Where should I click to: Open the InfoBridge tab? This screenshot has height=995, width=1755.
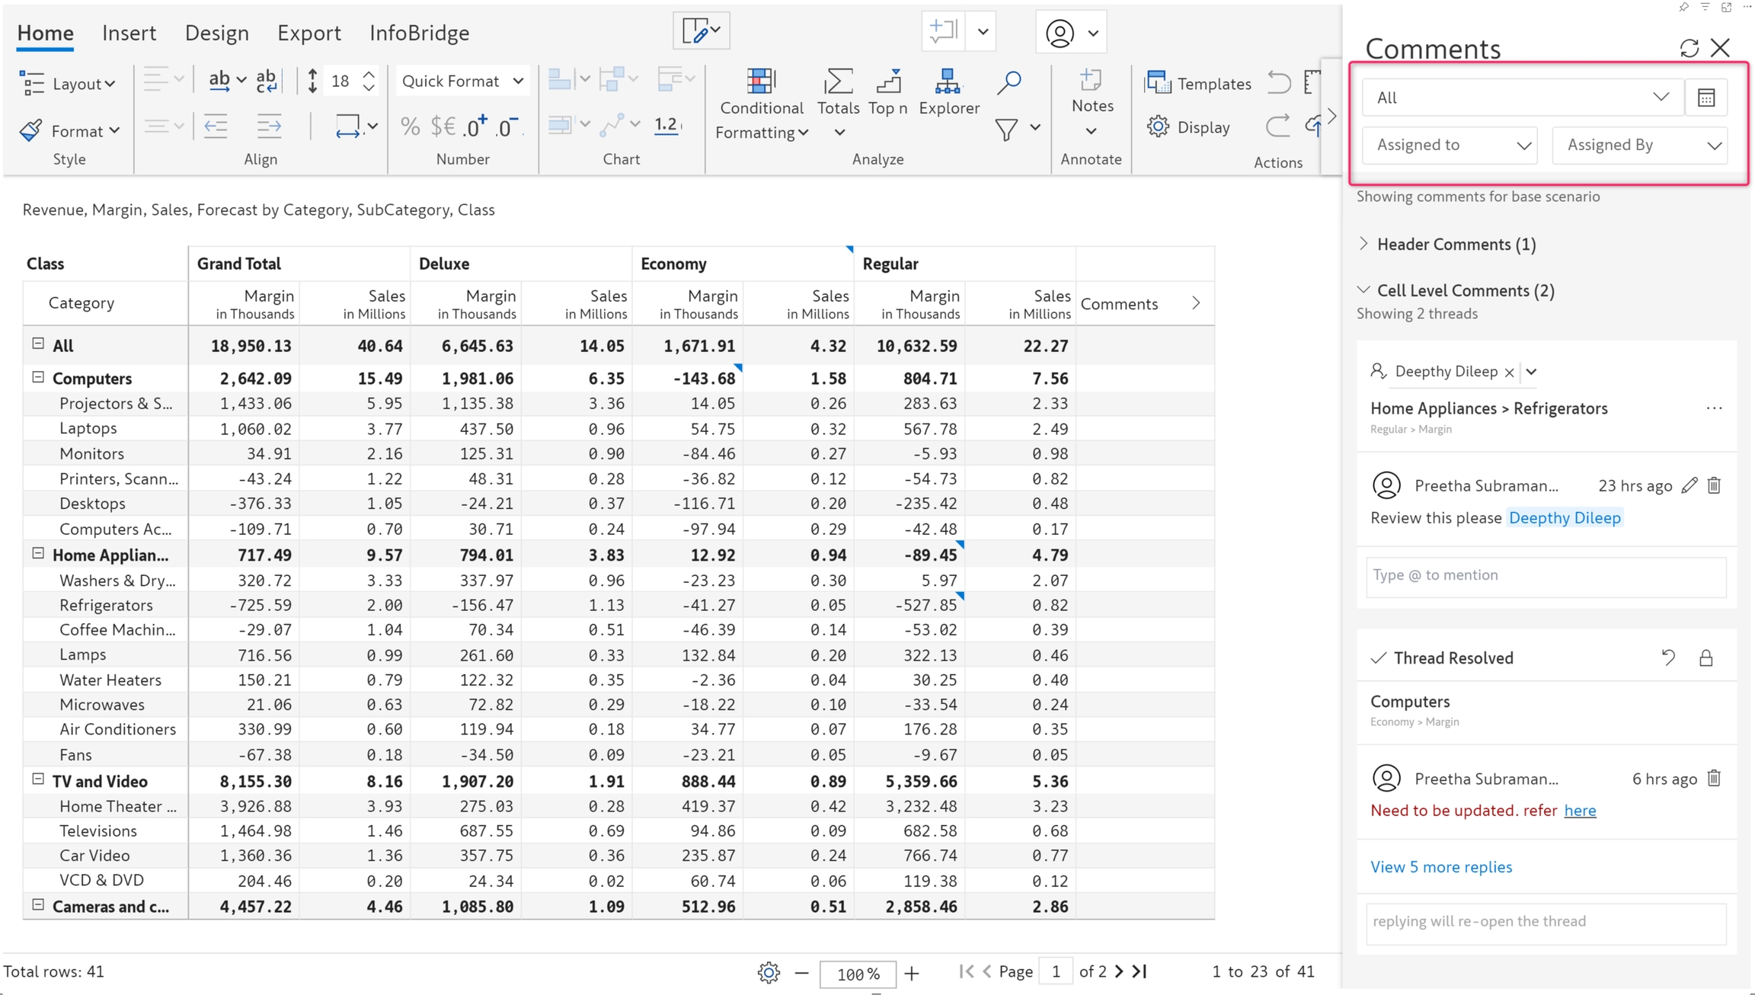click(x=419, y=33)
